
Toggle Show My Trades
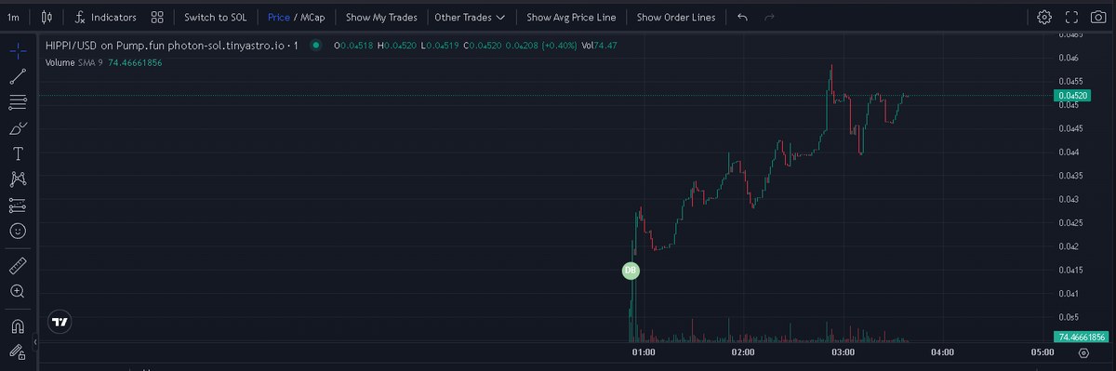click(x=381, y=17)
